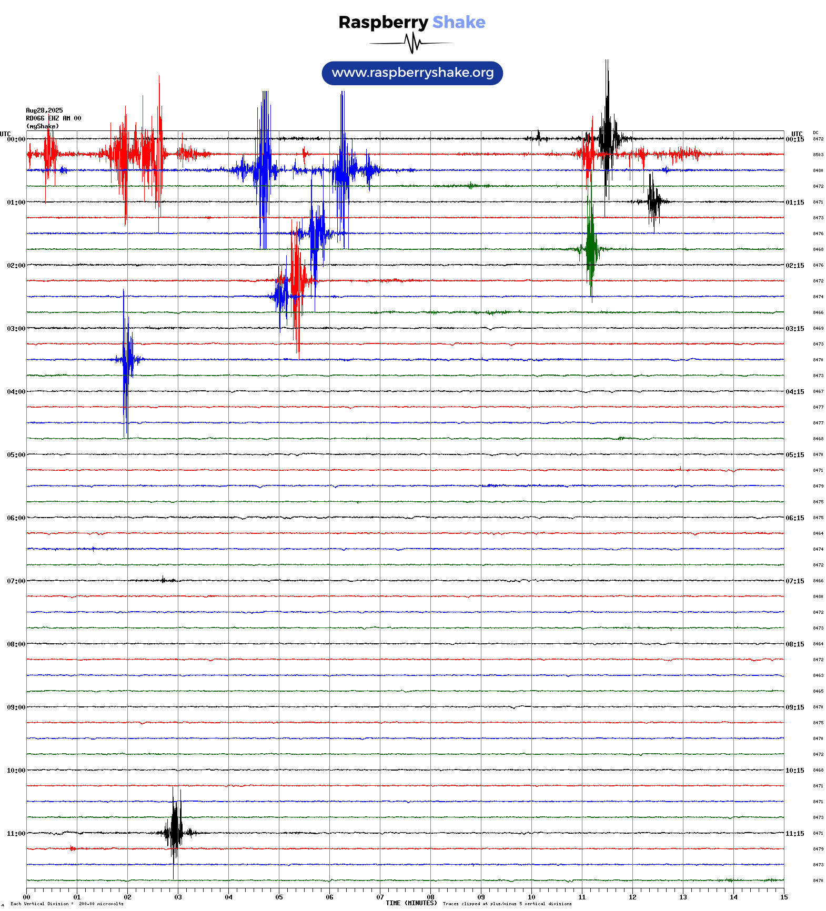This screenshot has height=911, width=826.
Task: Click the Raspberry Shake logo text
Action: tap(411, 23)
